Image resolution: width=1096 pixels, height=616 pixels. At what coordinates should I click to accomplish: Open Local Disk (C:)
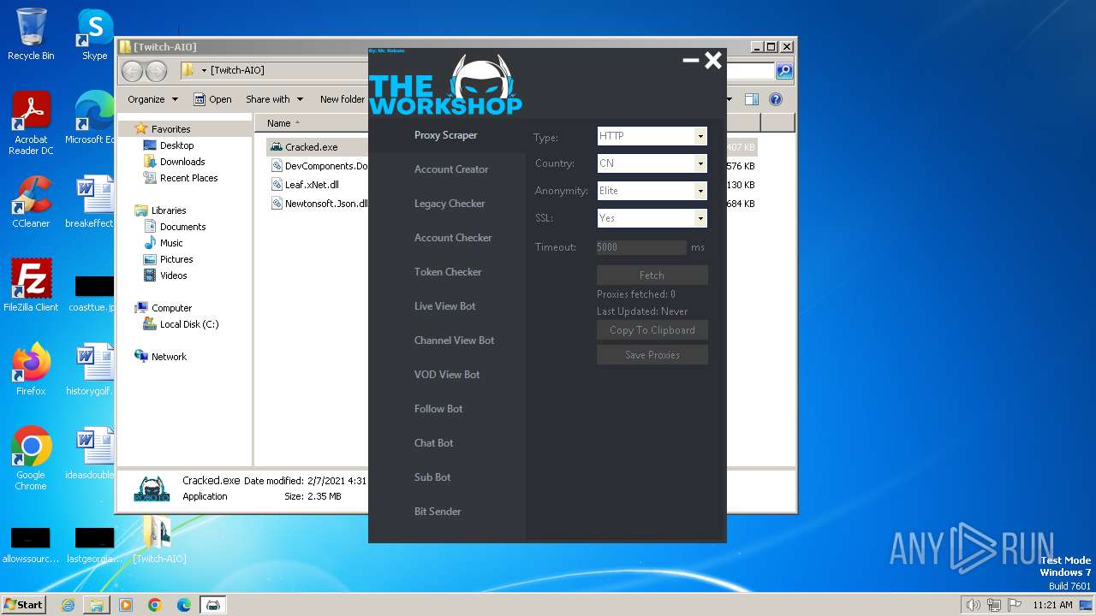188,324
